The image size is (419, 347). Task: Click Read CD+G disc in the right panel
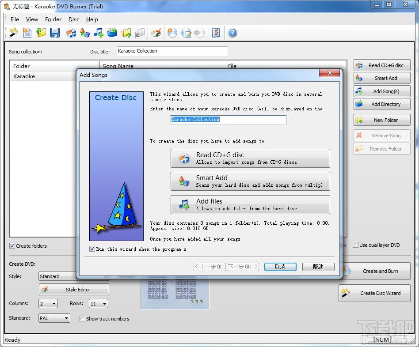point(382,65)
